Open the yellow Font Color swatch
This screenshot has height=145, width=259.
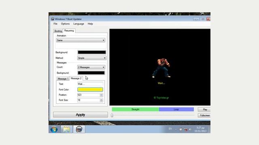[x=90, y=89]
